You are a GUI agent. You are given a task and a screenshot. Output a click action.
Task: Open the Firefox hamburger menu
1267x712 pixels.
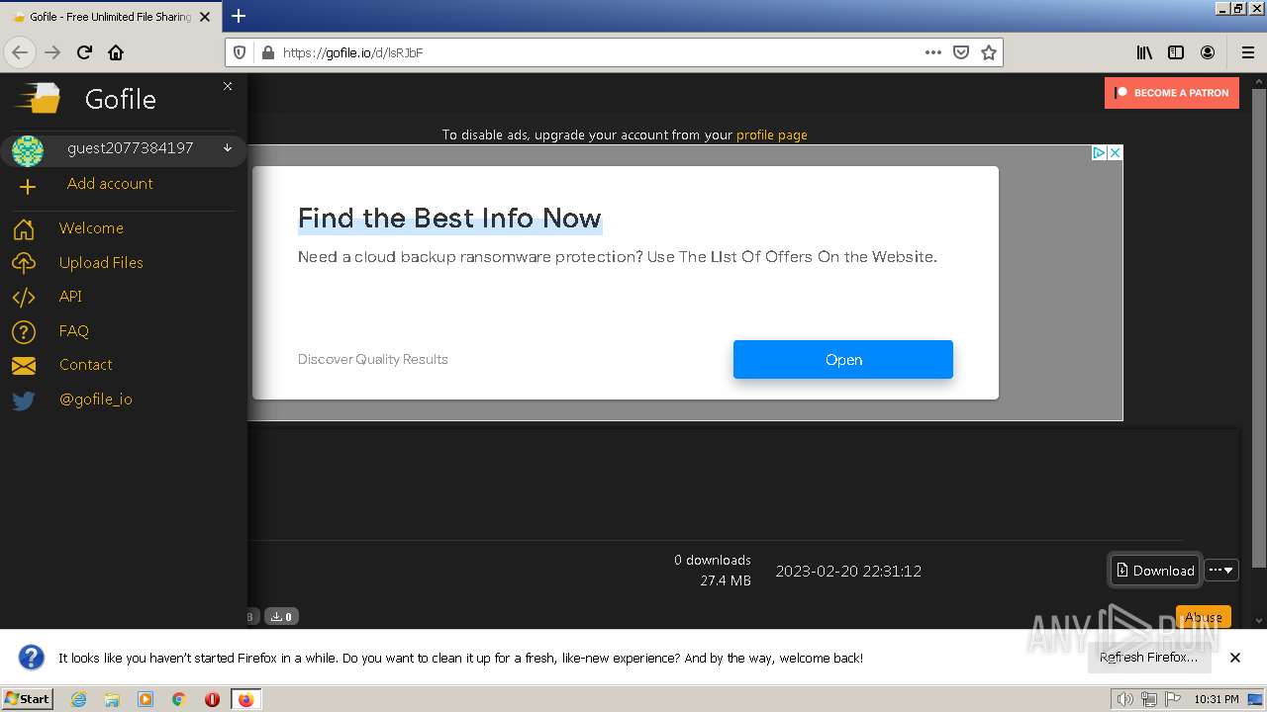click(x=1247, y=52)
